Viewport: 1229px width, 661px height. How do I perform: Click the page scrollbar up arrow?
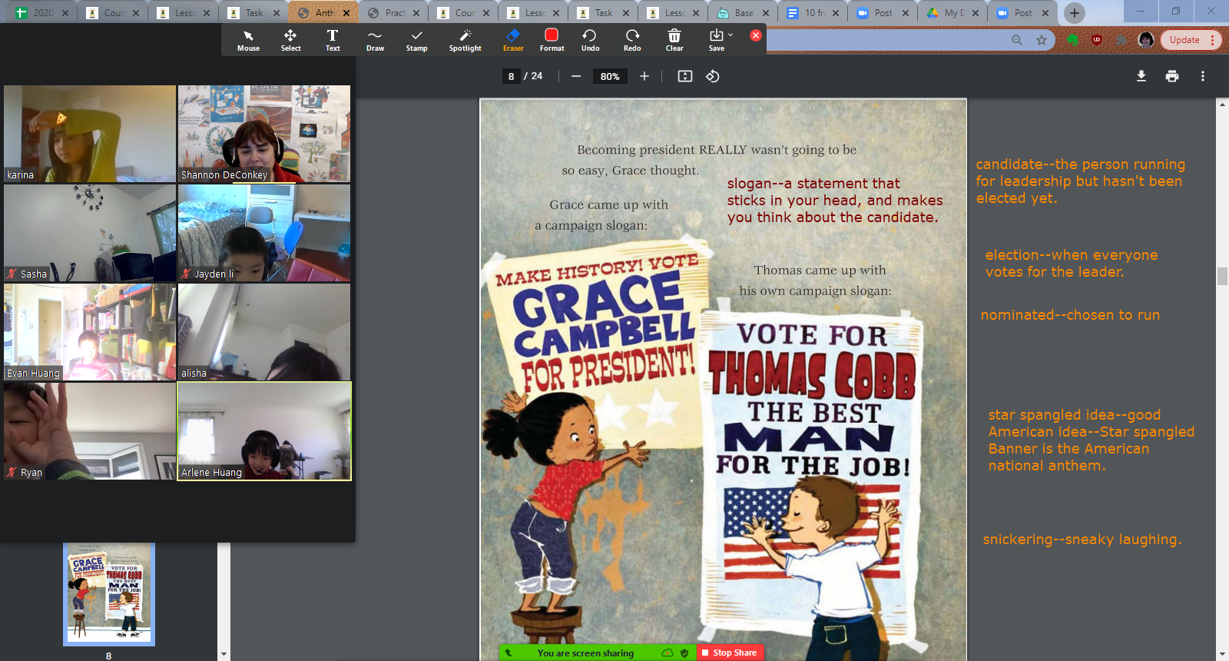click(1222, 104)
